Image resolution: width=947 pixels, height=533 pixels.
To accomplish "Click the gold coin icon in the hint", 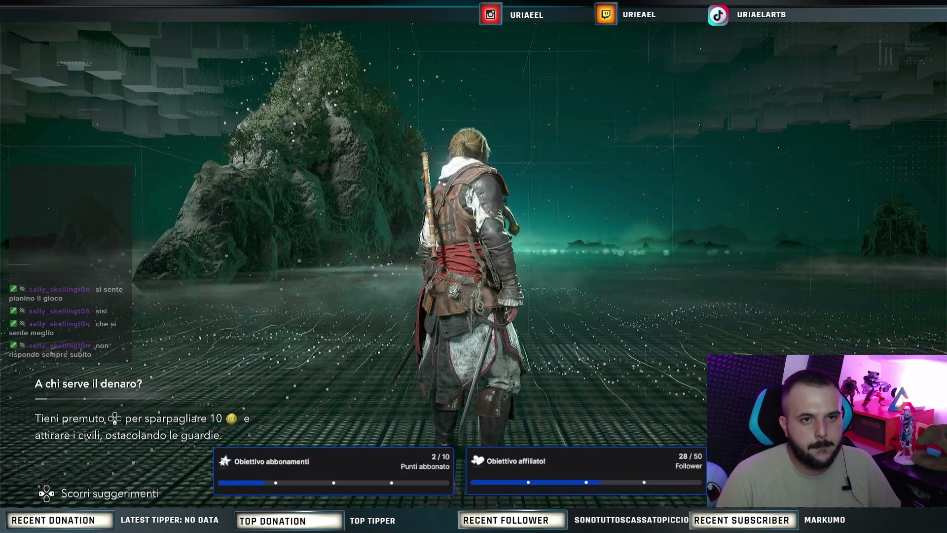I will 231,419.
